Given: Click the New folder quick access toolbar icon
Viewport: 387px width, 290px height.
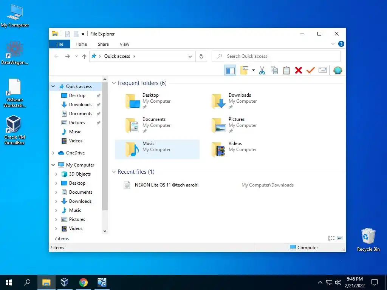Looking at the screenshot, I should tap(76, 34).
